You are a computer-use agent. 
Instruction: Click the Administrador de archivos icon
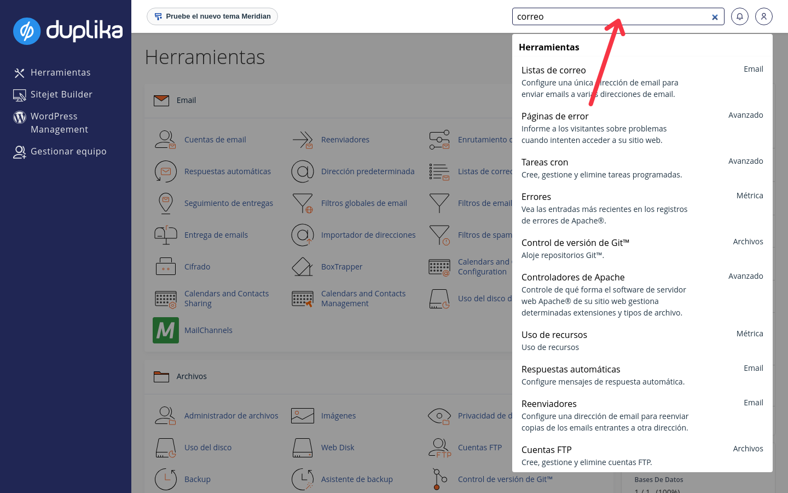click(x=165, y=416)
